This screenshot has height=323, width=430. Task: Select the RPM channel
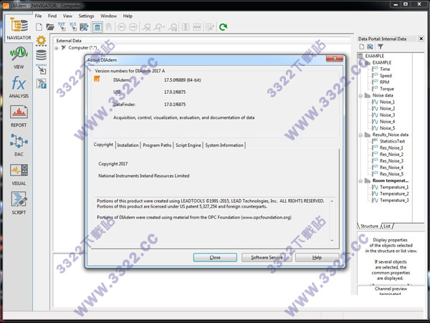pos(384,82)
